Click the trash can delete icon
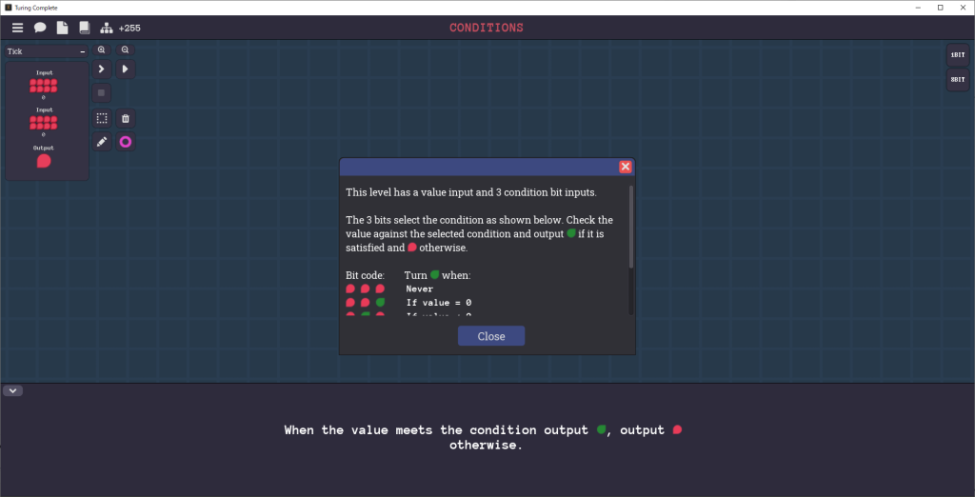The height and width of the screenshot is (497, 975). tap(125, 118)
